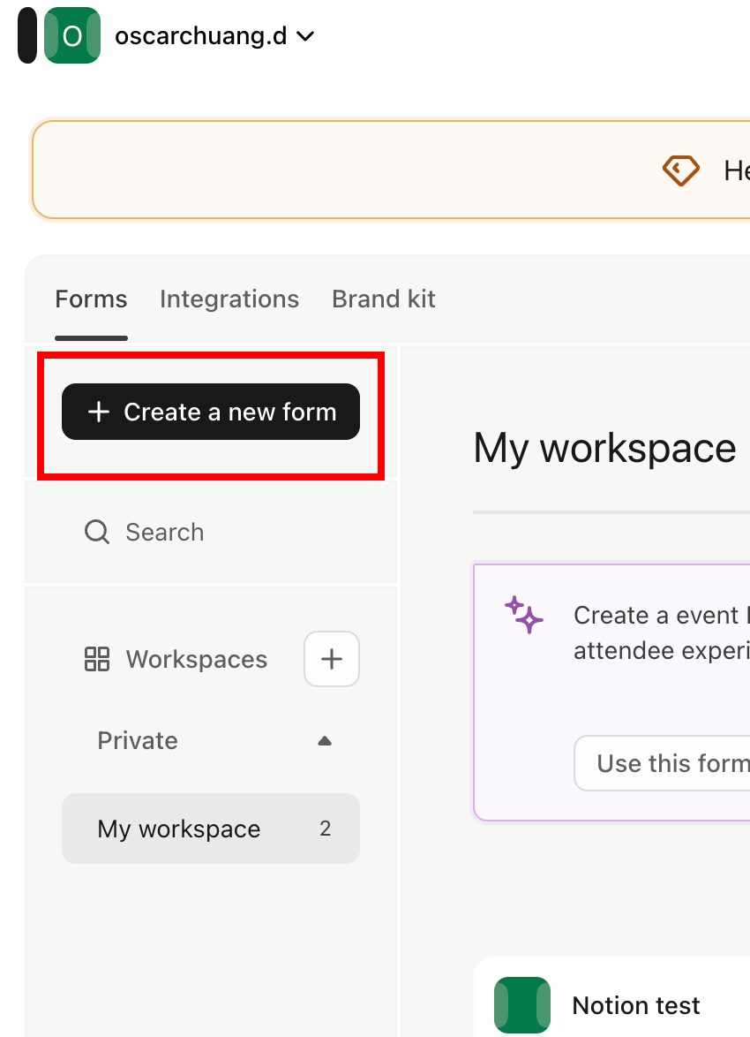Click the magnifier icon beside Search
The width and height of the screenshot is (750, 1037).
click(x=97, y=532)
